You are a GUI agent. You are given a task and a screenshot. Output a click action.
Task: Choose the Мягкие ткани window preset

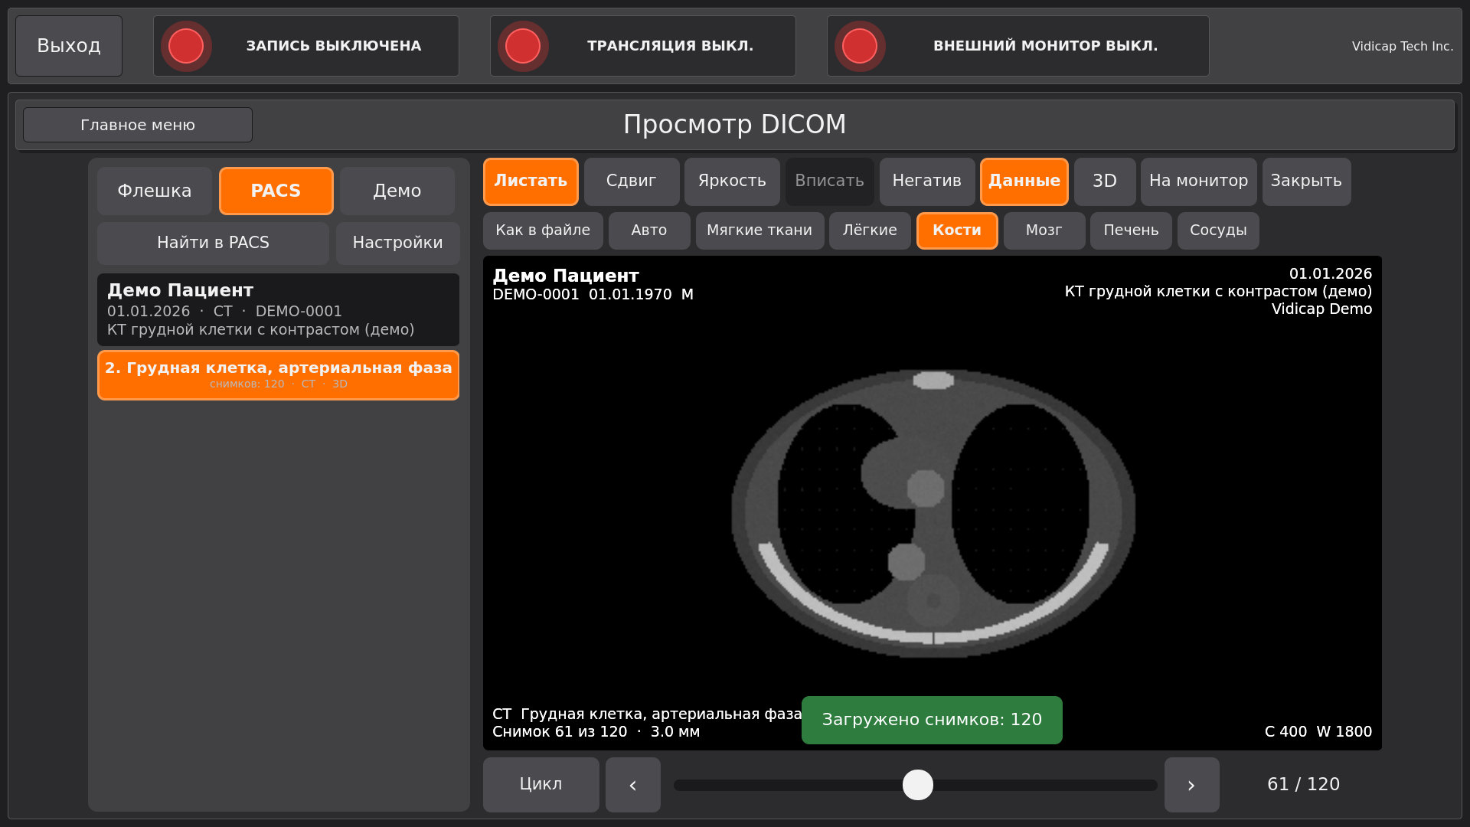[759, 230]
